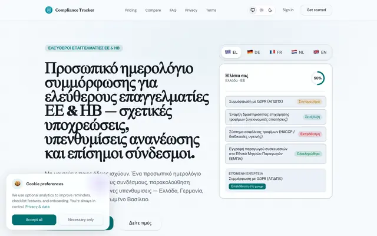
Task: Click the 50% progress ring
Action: (x=318, y=78)
